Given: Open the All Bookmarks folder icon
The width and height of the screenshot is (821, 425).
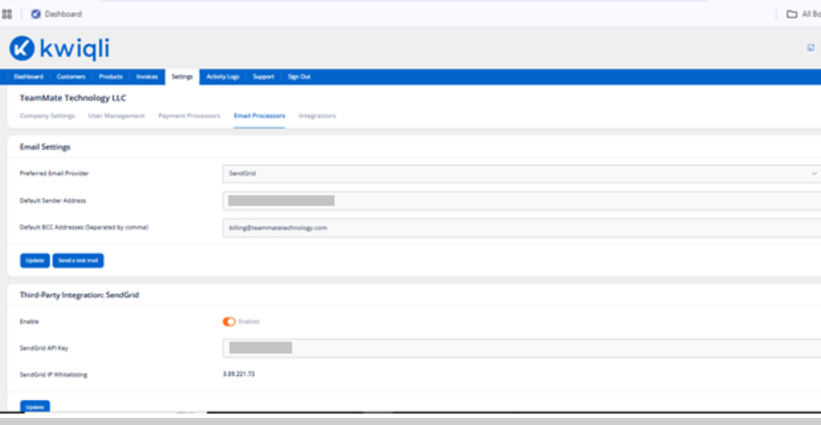Looking at the screenshot, I should (792, 14).
